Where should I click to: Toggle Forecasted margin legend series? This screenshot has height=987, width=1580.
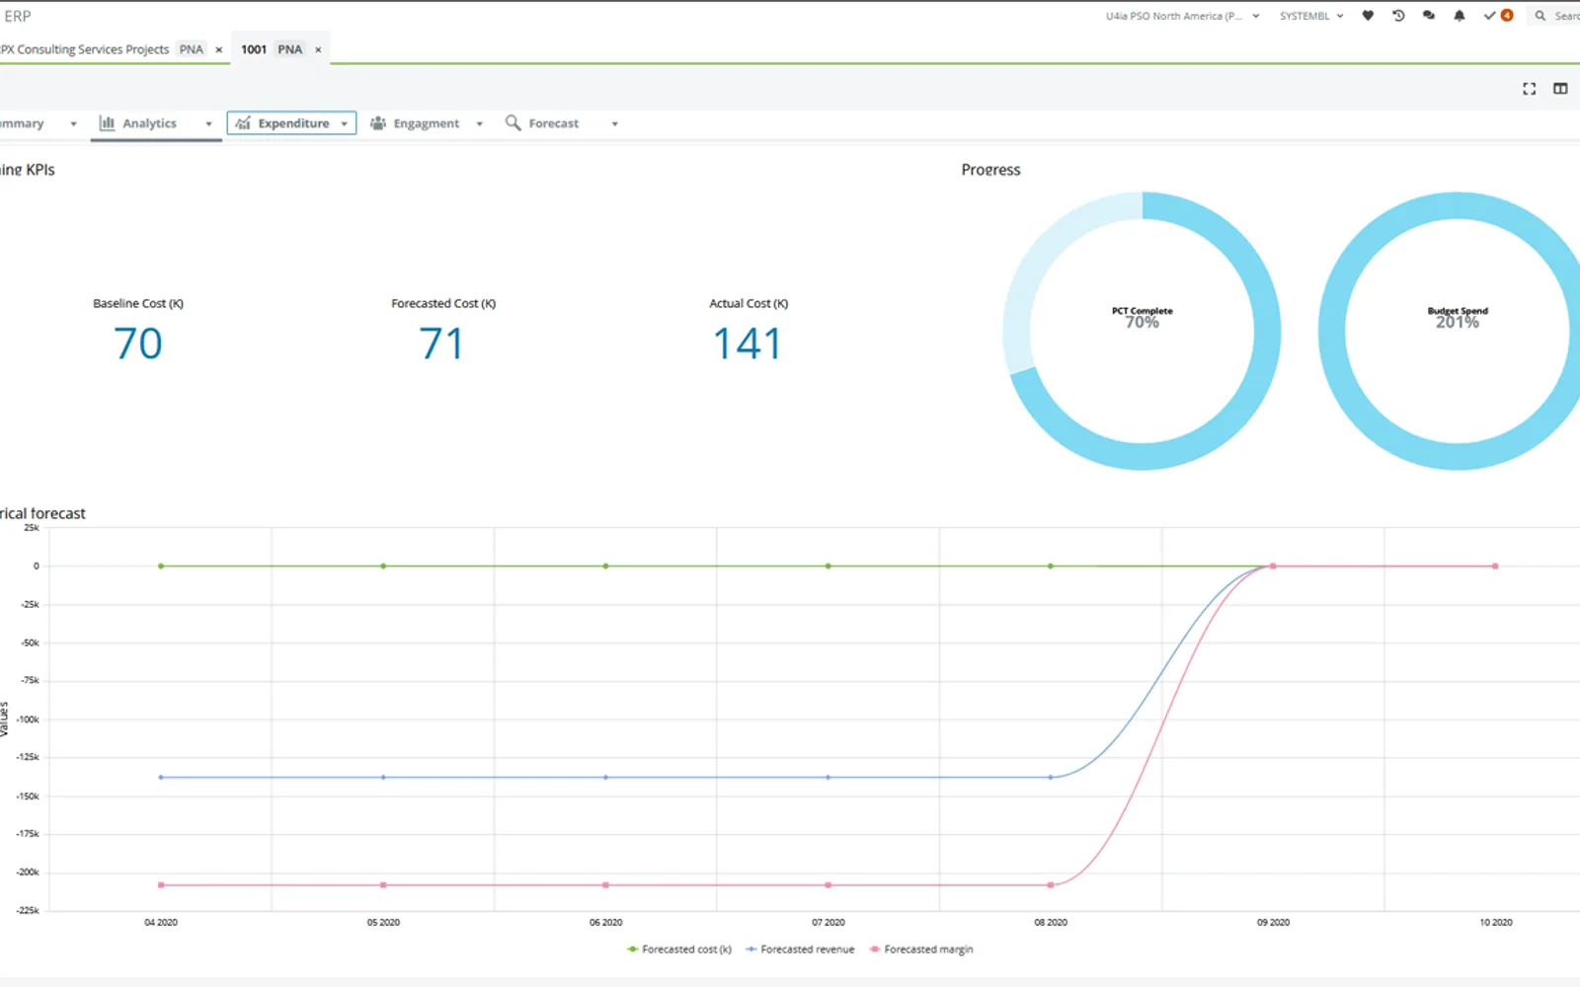click(921, 949)
